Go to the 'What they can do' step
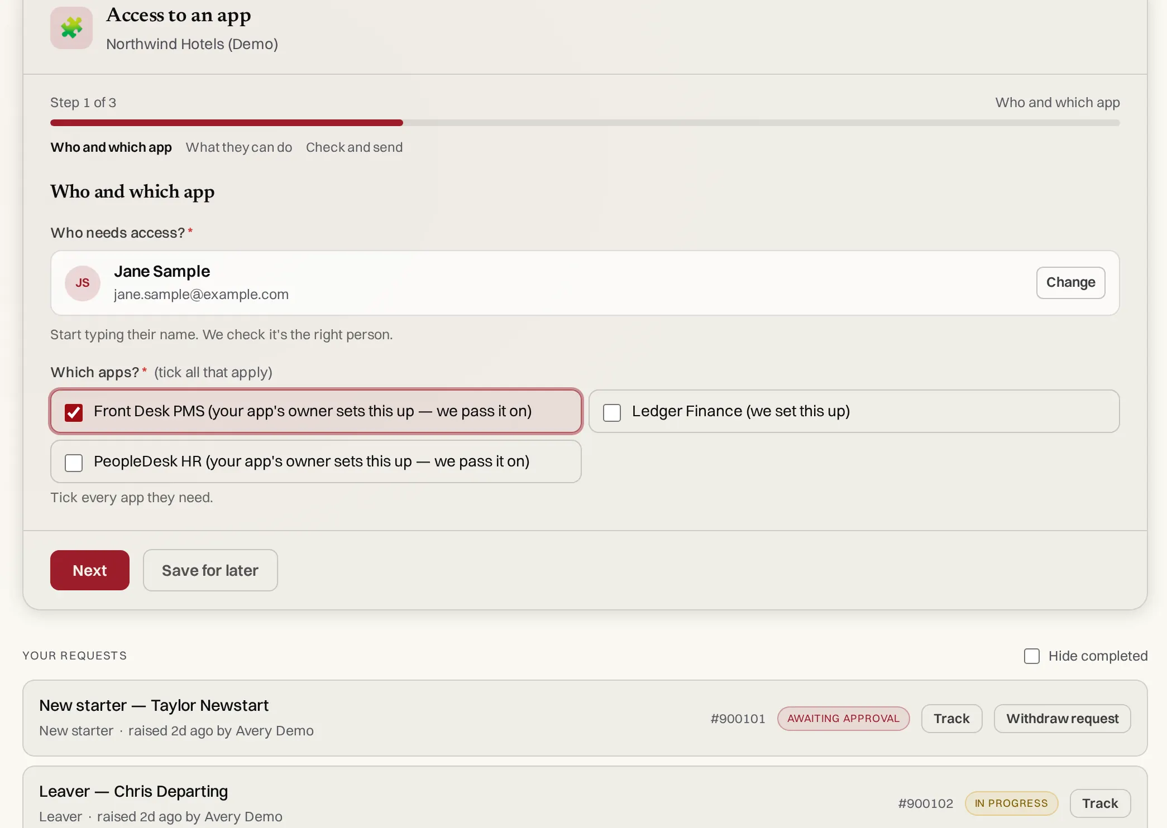Screen dimensions: 1167x828 [239, 147]
